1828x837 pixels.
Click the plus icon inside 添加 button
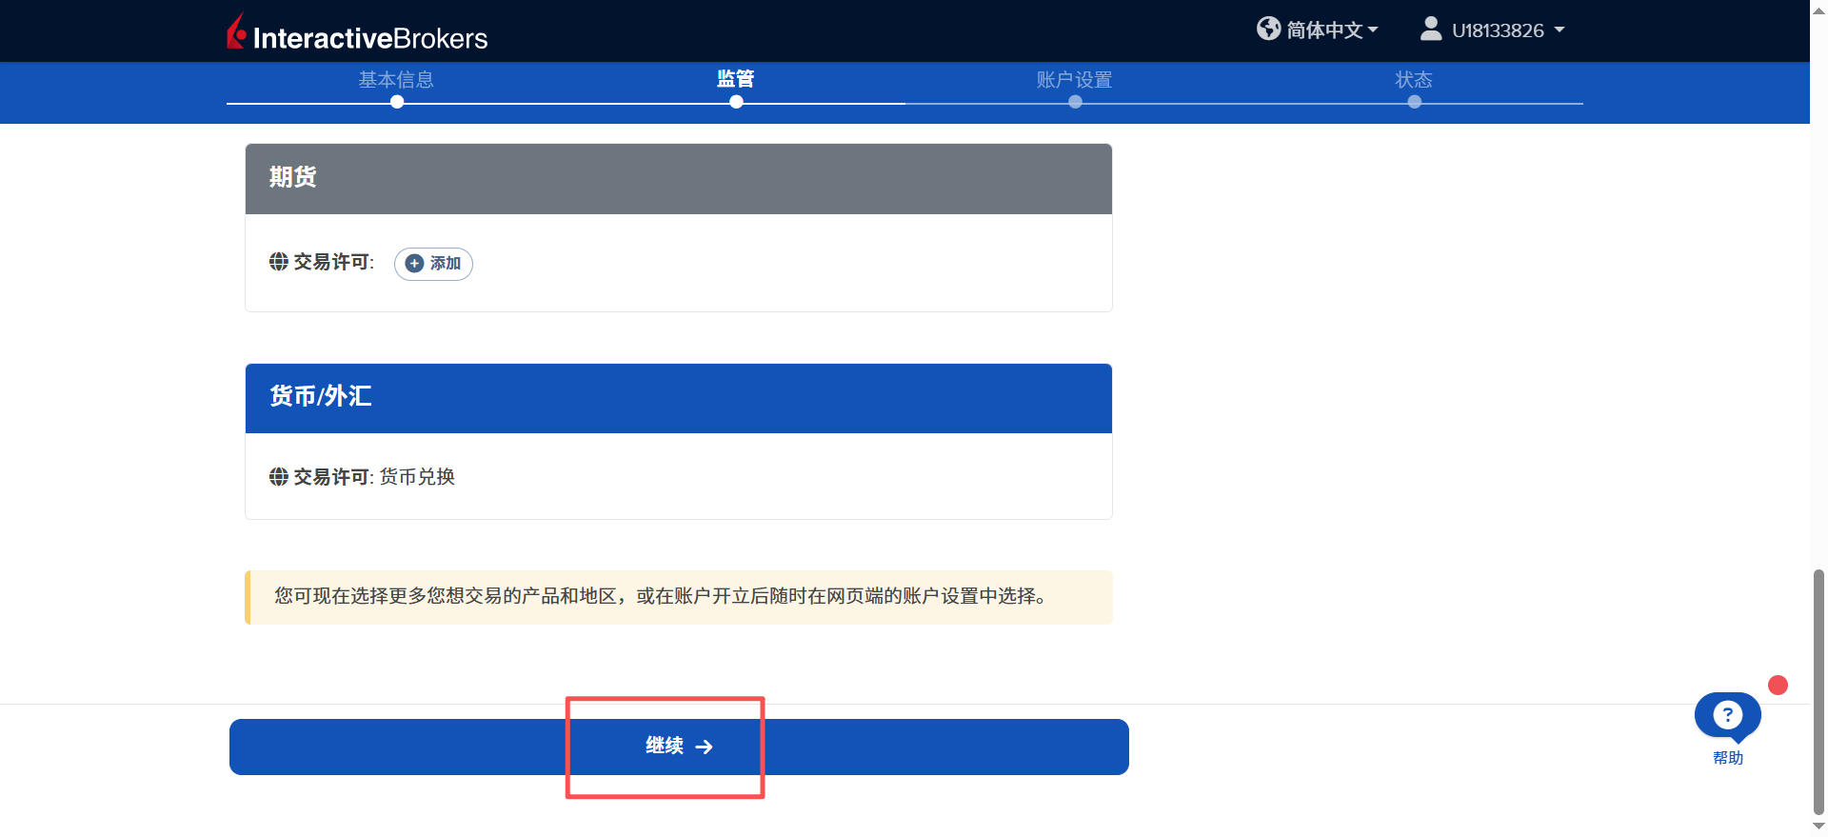click(414, 264)
